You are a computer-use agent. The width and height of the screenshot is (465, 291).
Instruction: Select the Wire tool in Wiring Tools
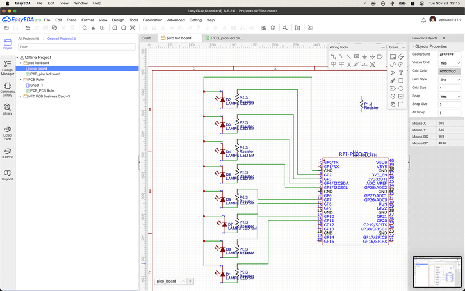tap(334, 57)
